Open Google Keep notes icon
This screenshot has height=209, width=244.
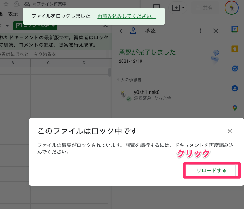[235, 49]
